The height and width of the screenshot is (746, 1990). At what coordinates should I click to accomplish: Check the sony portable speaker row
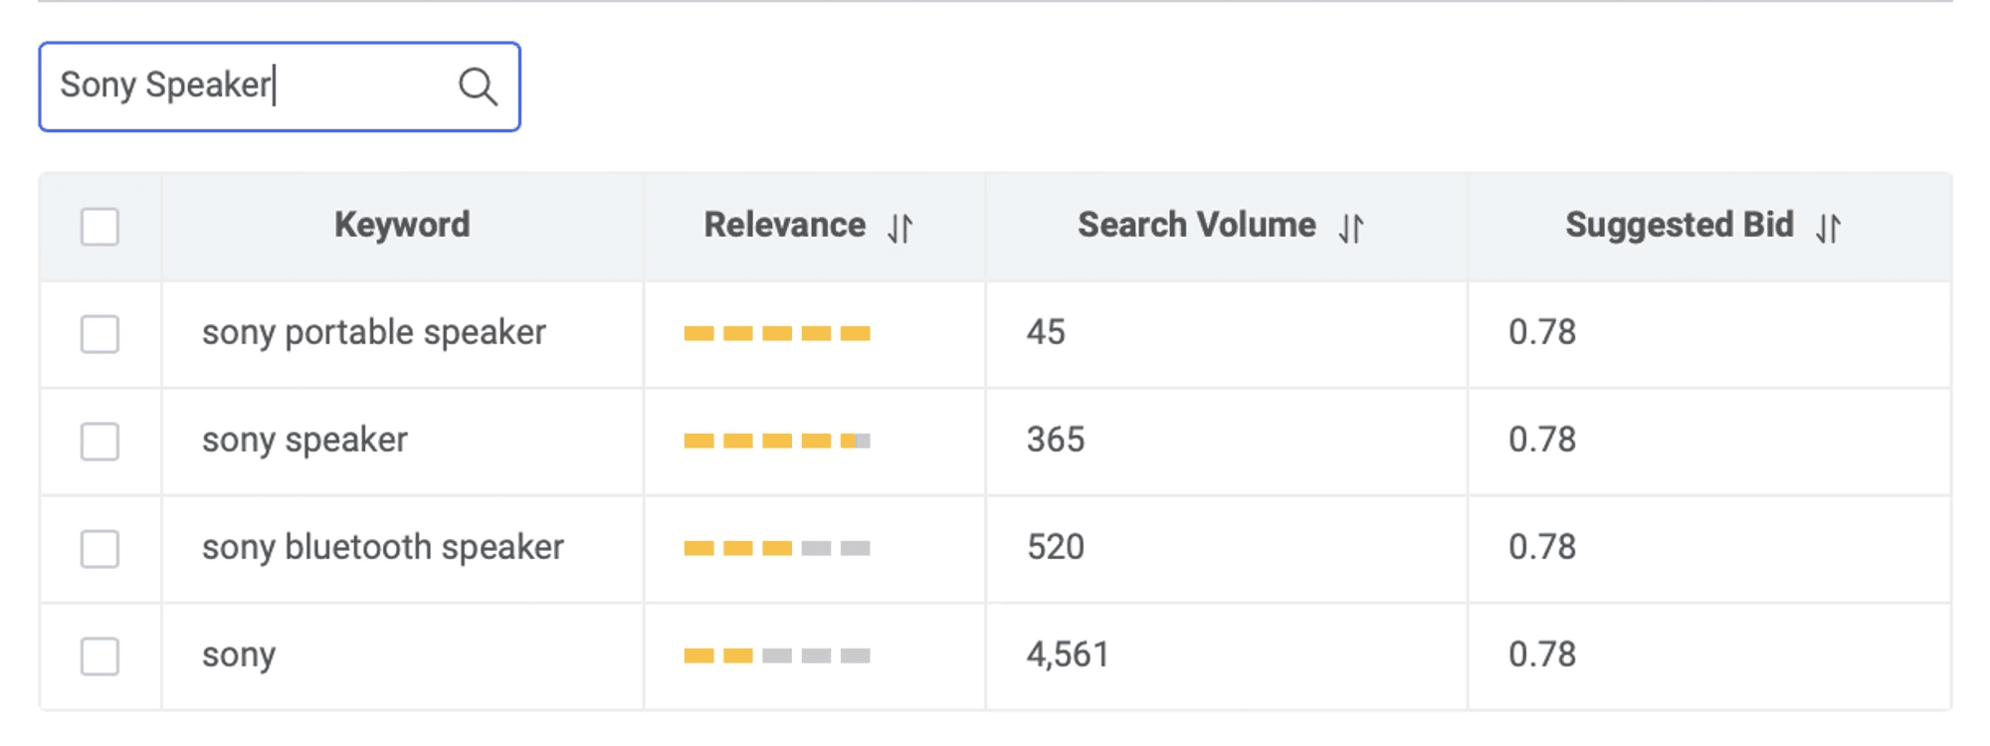point(99,333)
